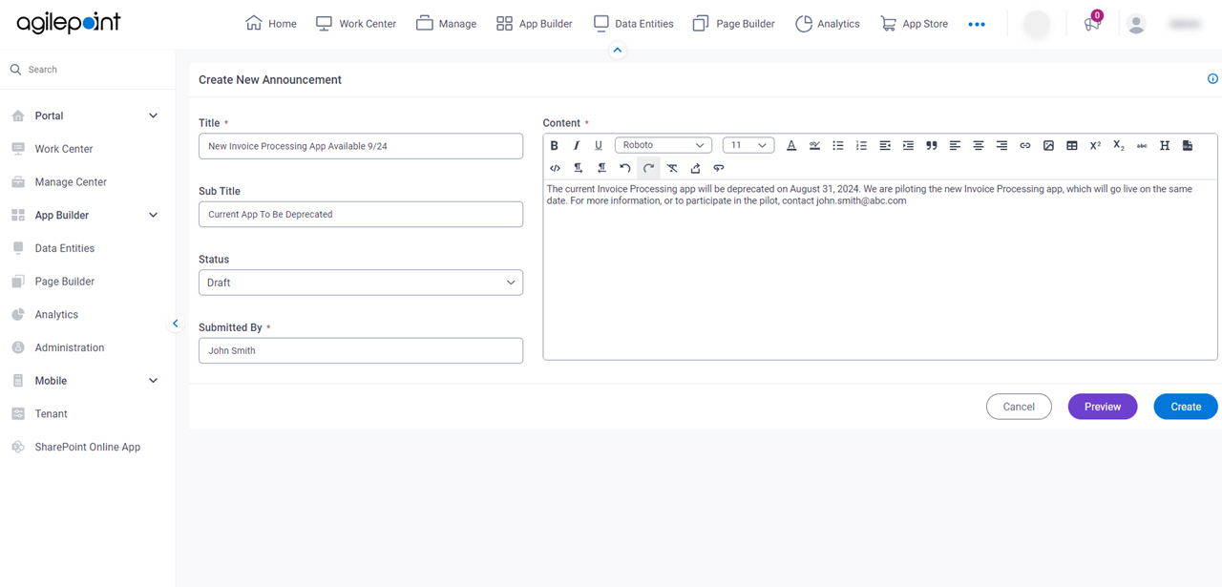Open Analytics from top navigation
This screenshot has width=1222, height=587.
(827, 24)
